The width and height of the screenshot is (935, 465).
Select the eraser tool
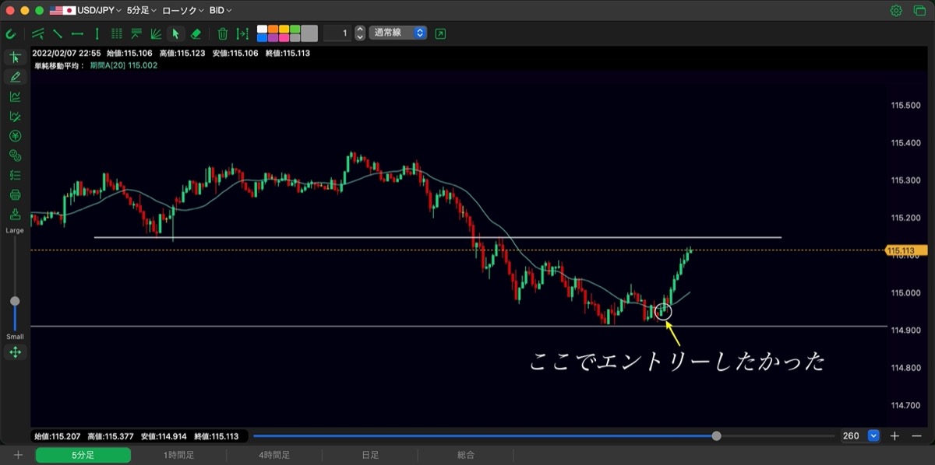tap(196, 33)
